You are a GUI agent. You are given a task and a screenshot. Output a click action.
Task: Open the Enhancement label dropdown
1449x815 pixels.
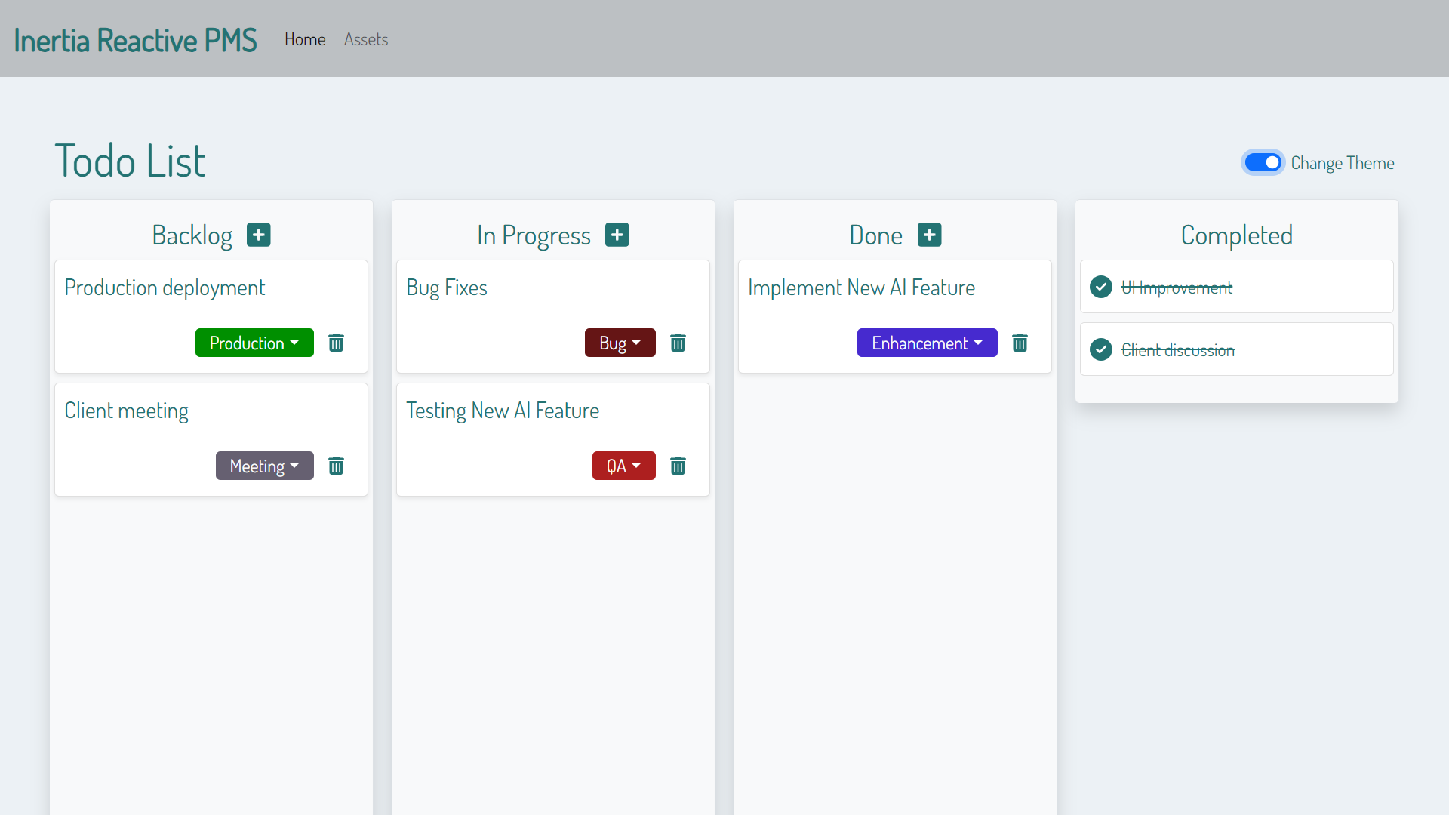point(927,343)
